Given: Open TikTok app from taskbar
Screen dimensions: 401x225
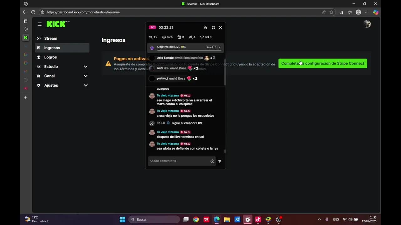Looking at the screenshot, I should pyautogui.click(x=258, y=219).
